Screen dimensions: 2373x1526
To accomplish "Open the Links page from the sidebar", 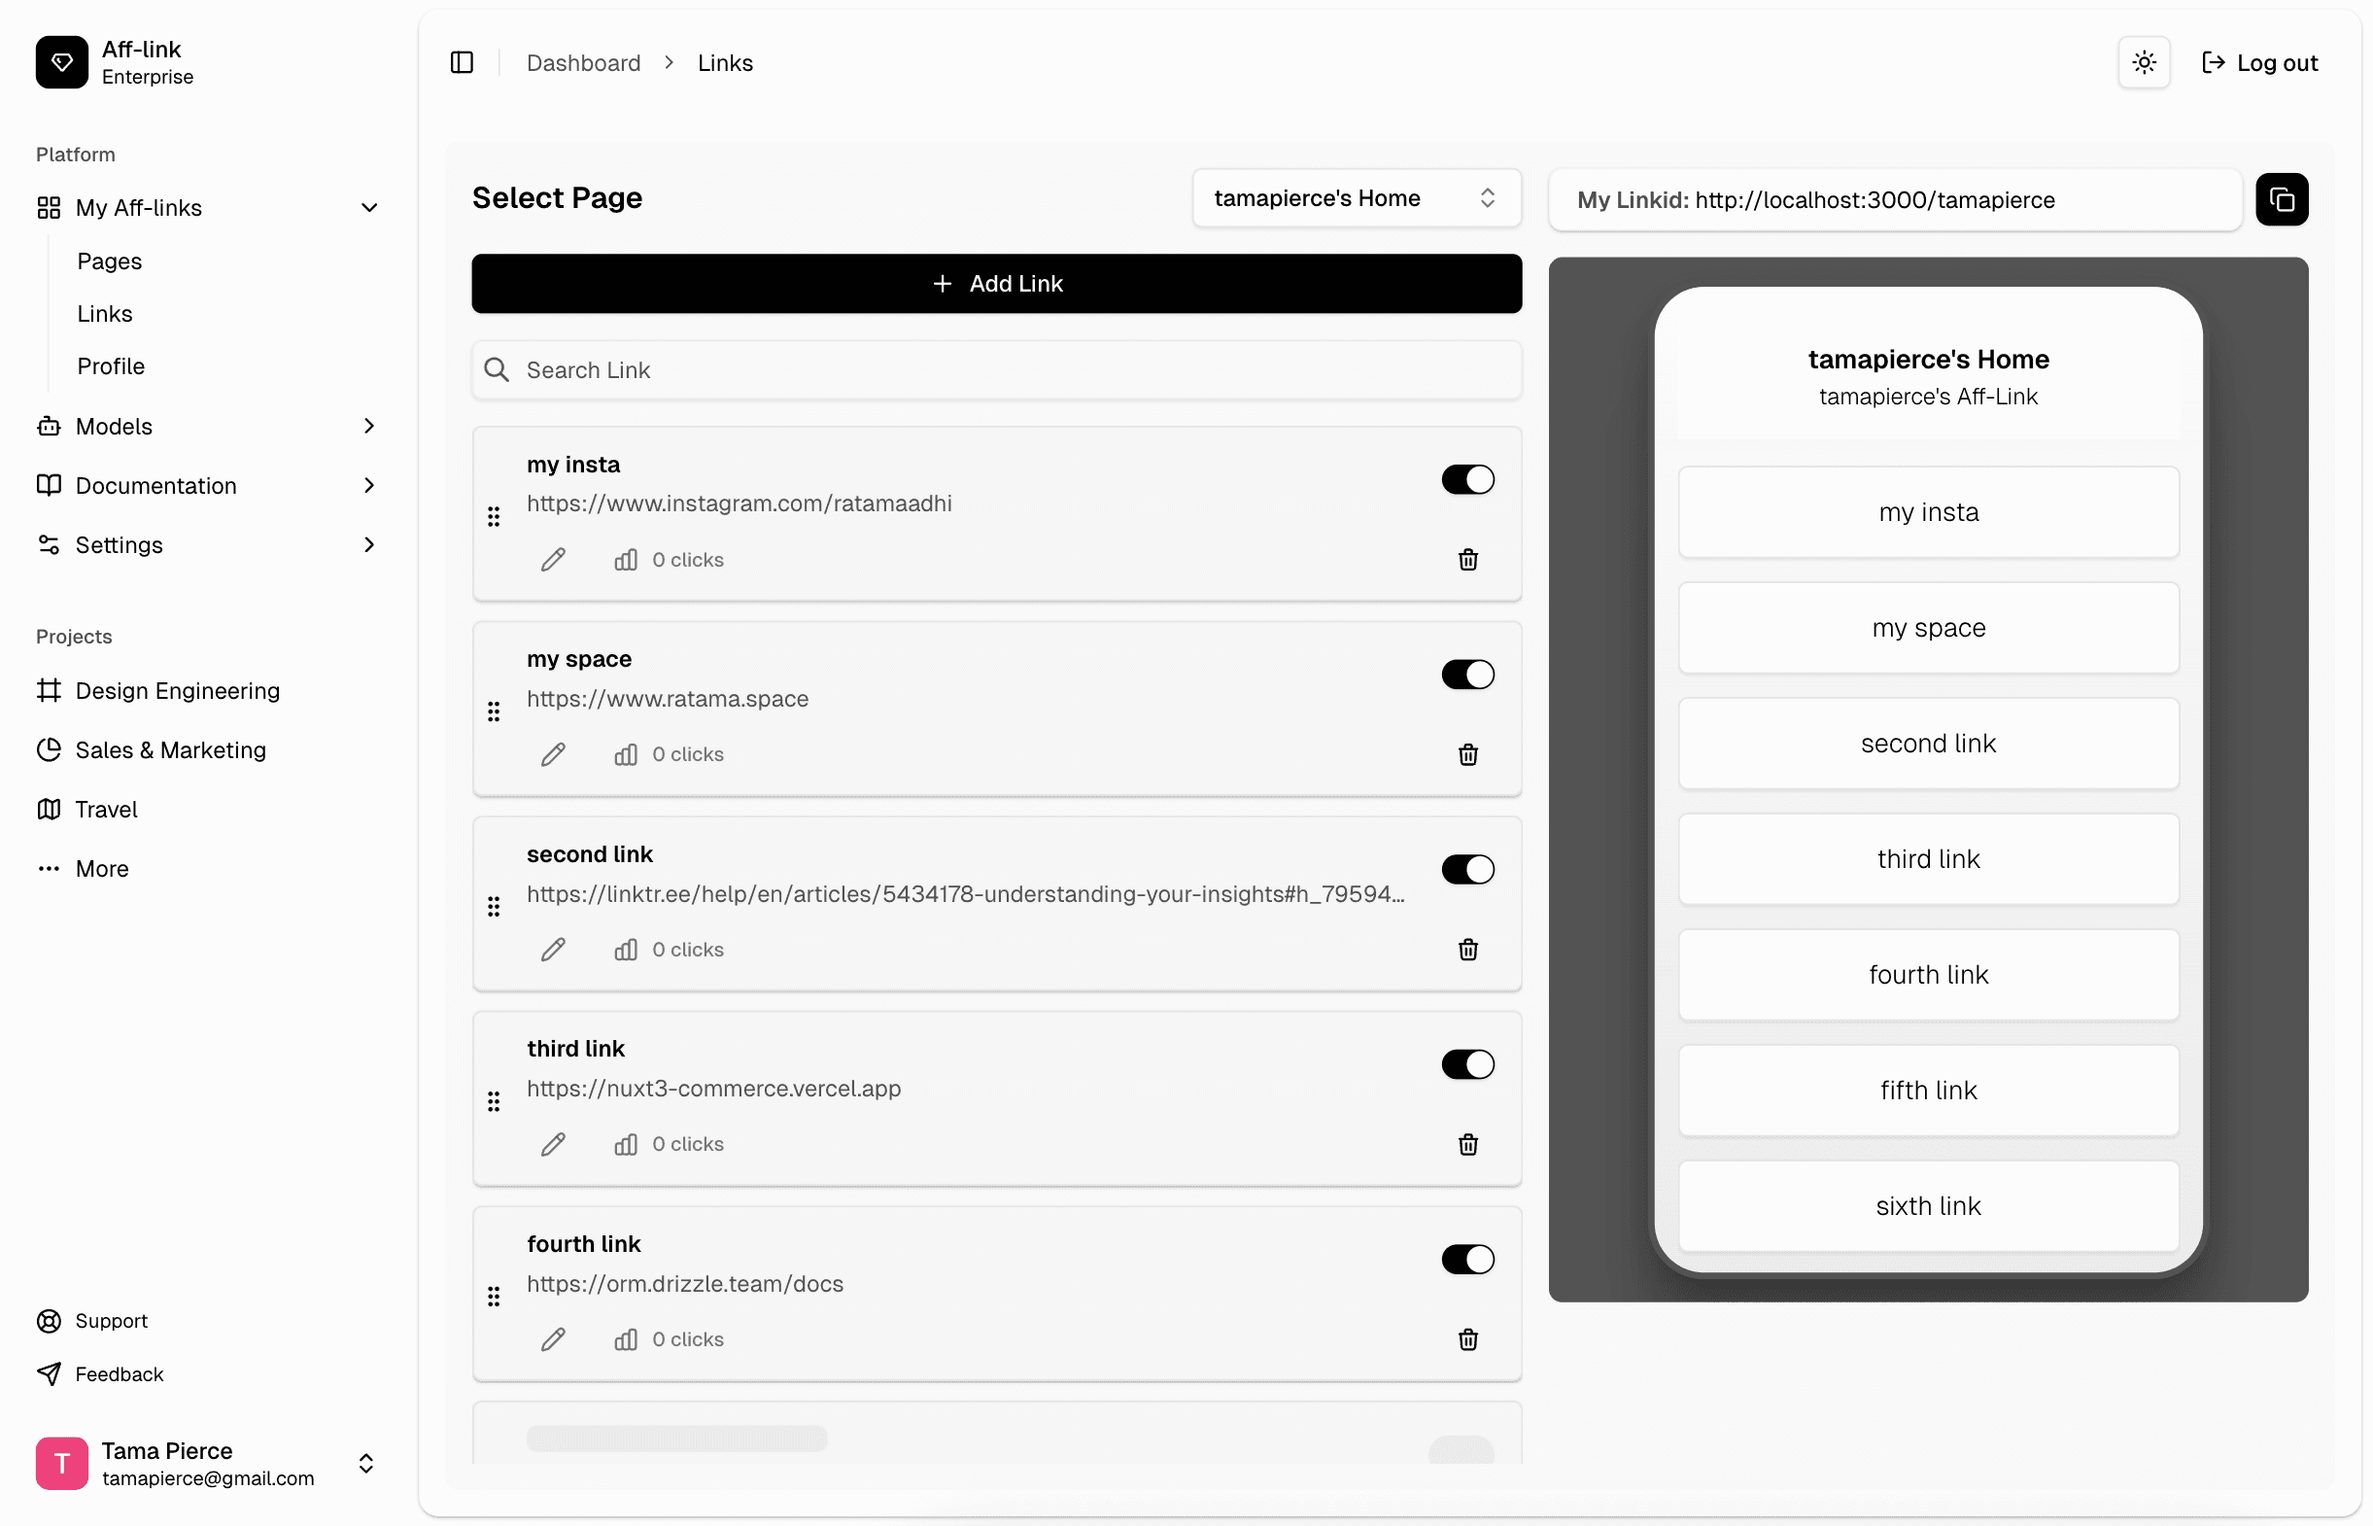I will pos(104,313).
